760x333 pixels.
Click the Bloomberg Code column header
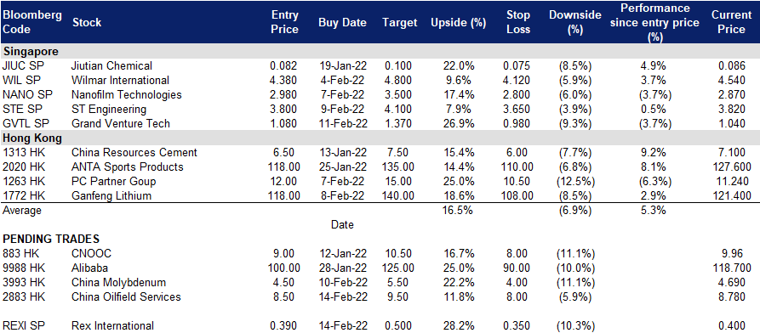(x=32, y=22)
